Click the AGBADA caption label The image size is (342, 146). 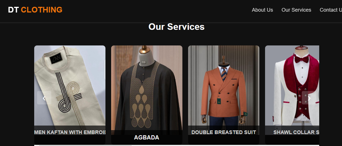146,137
